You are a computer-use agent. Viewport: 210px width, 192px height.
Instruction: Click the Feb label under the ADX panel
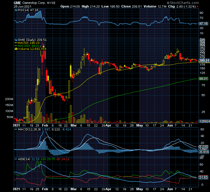(x=45, y=189)
